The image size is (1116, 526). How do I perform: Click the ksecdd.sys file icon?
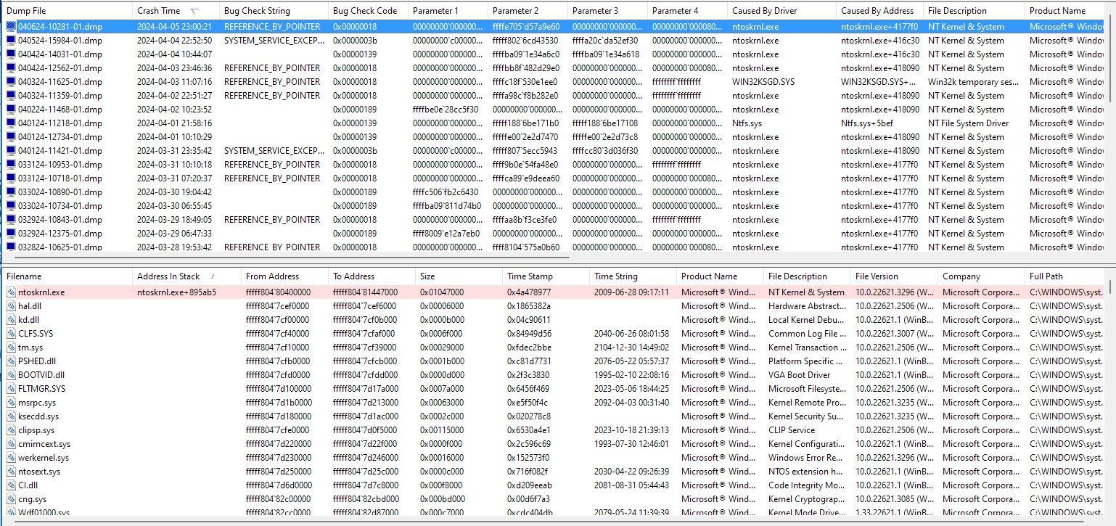11,416
